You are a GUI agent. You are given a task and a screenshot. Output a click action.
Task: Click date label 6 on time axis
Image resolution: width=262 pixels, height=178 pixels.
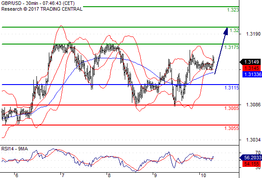pyautogui.click(x=16, y=175)
